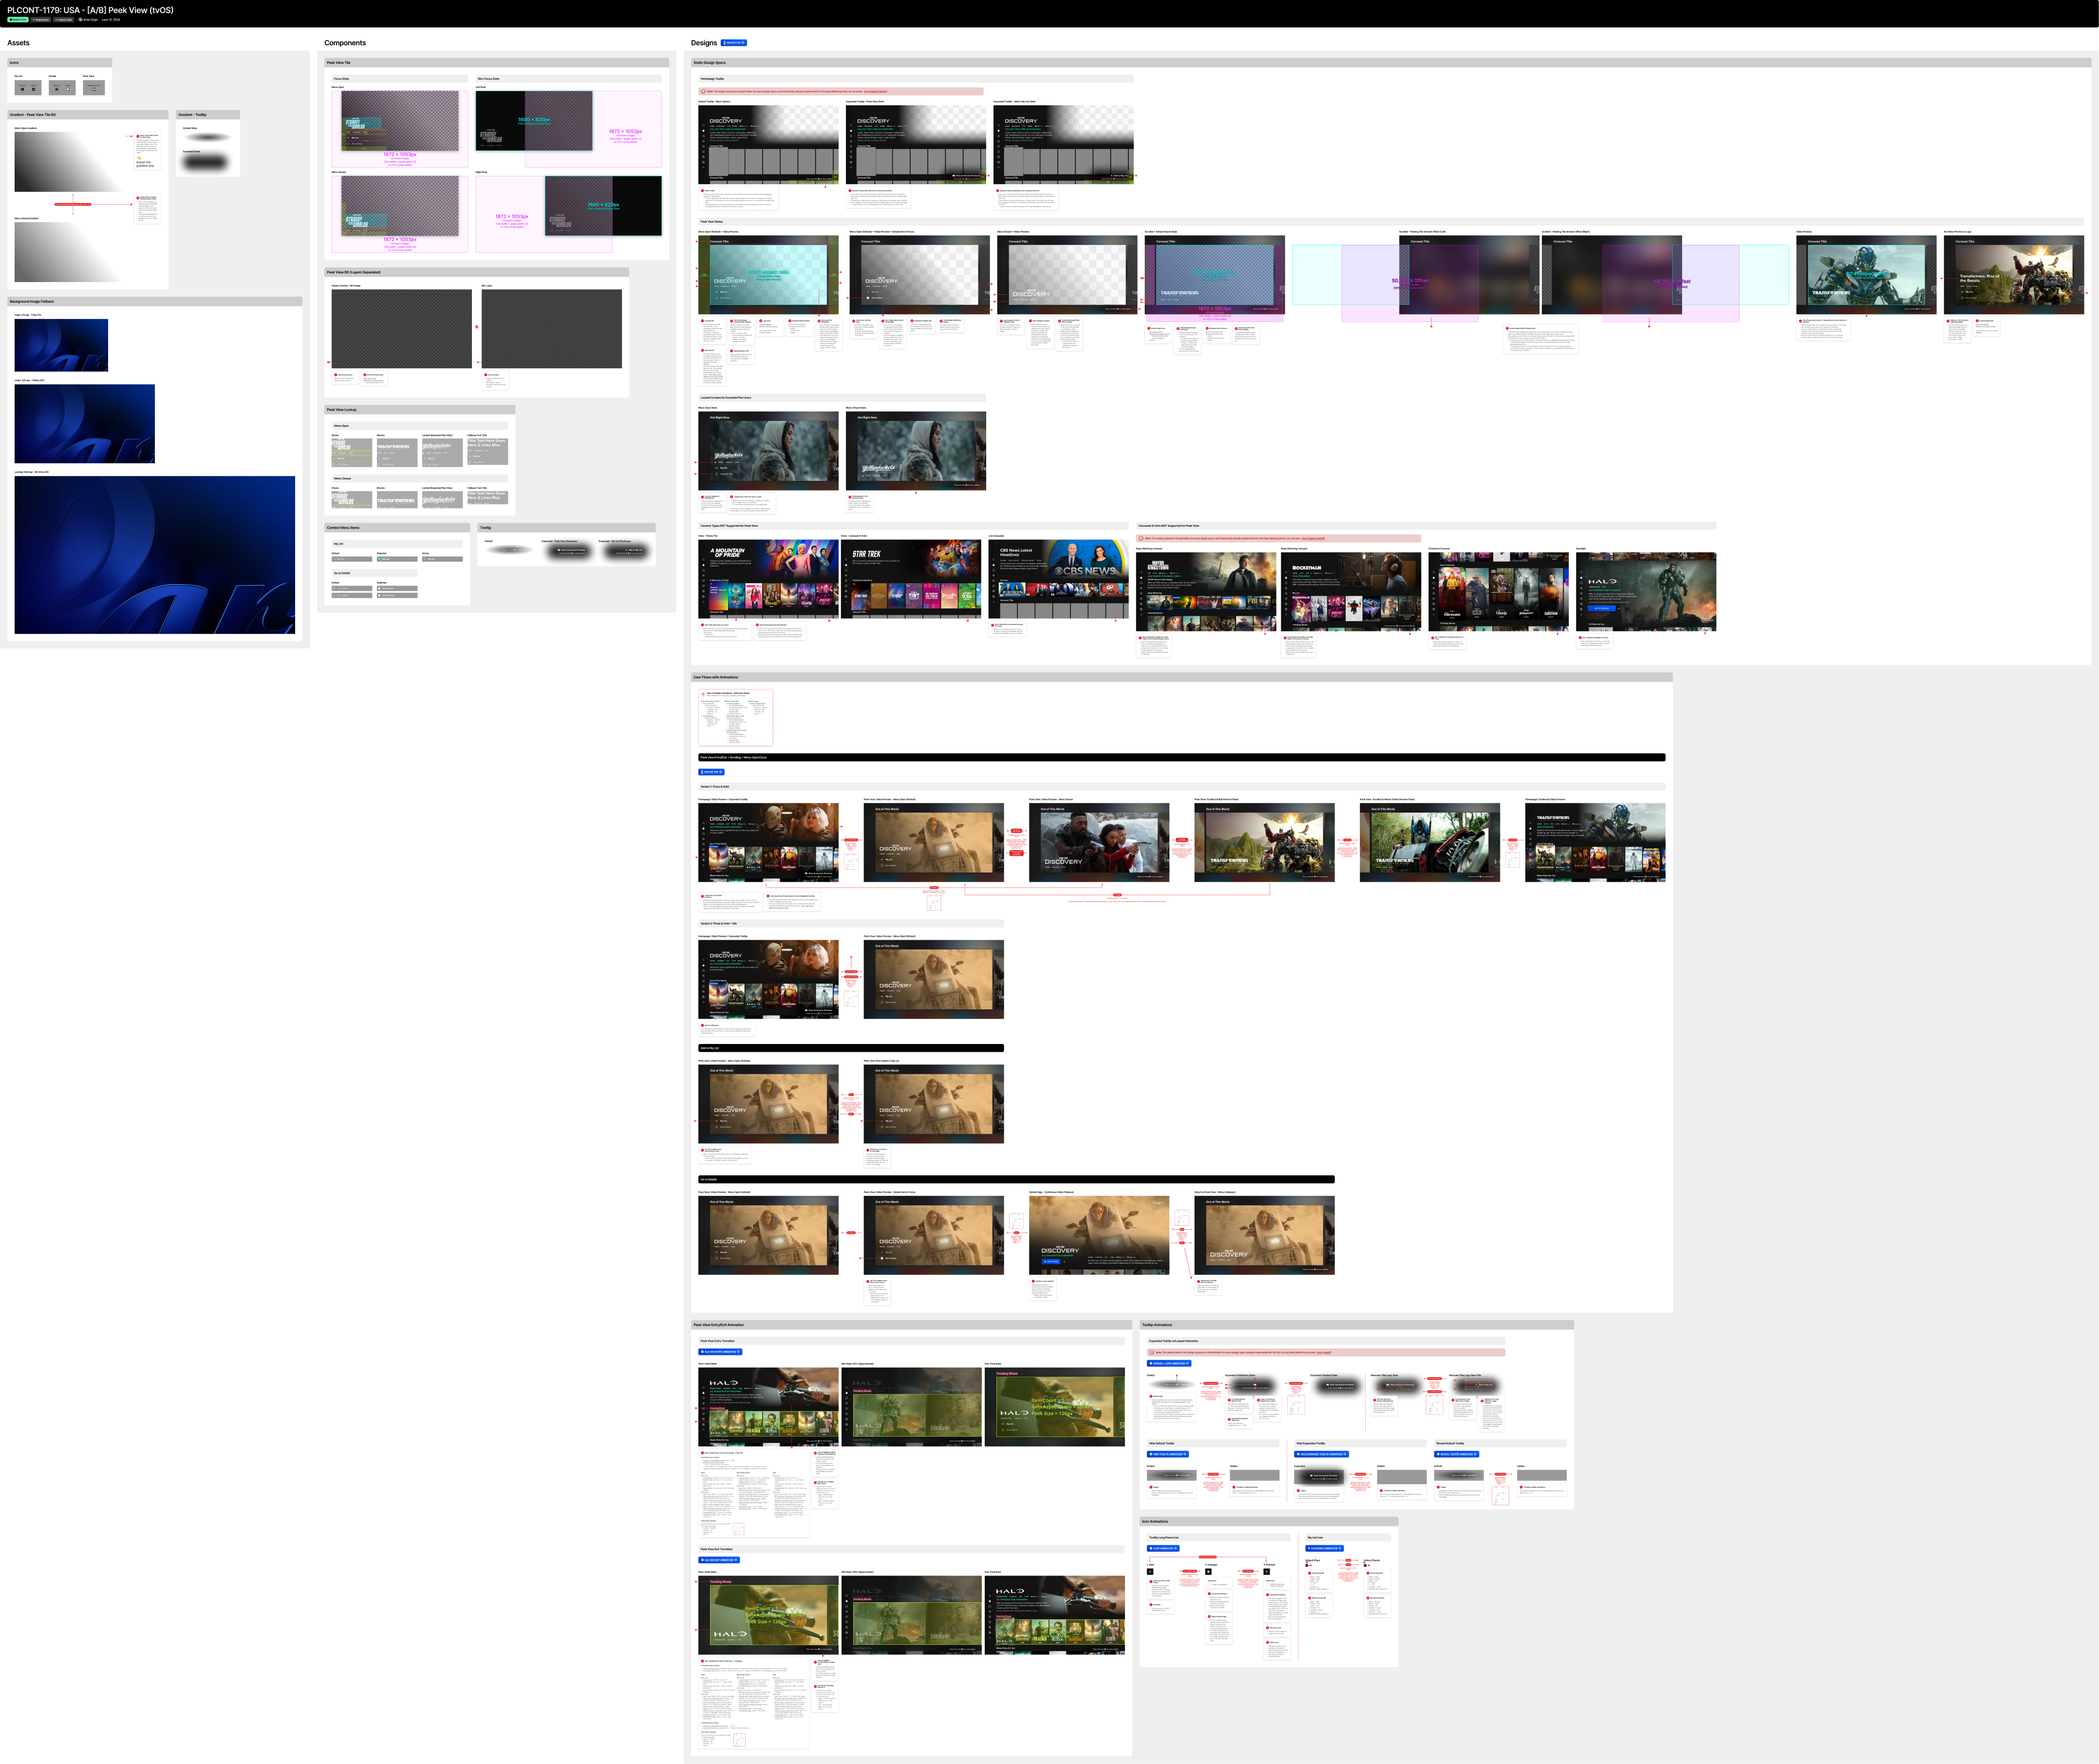Select the Peek View icon frame

pos(94,88)
